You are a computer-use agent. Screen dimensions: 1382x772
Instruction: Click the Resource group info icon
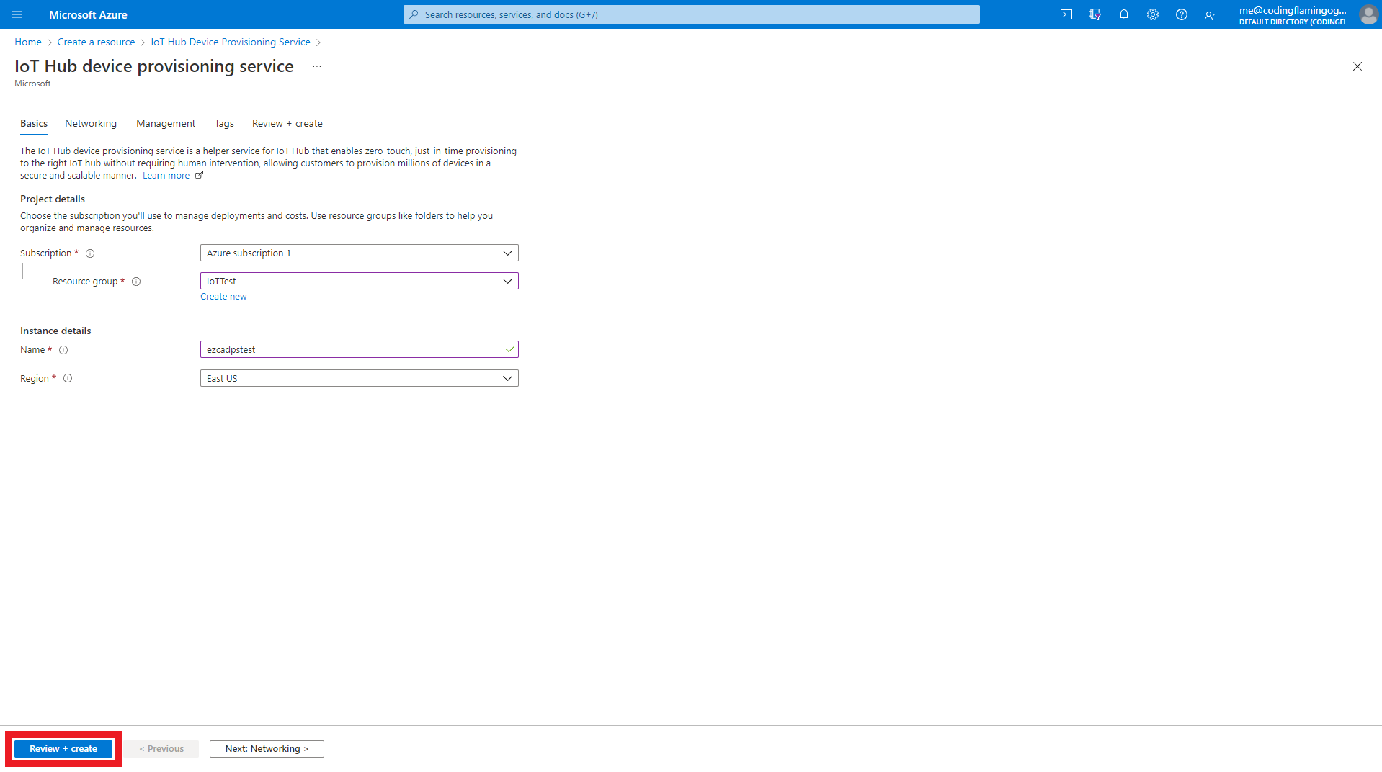136,282
